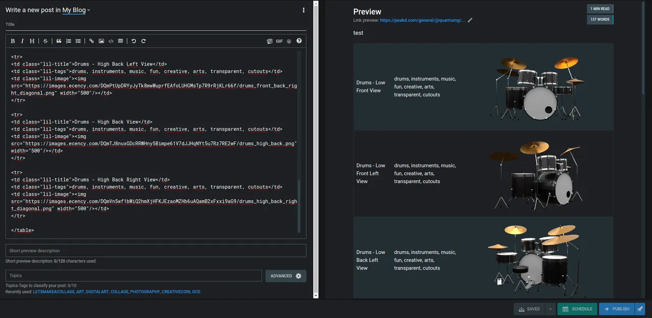Focus the post Title field
652x318 pixels.
click(156, 24)
